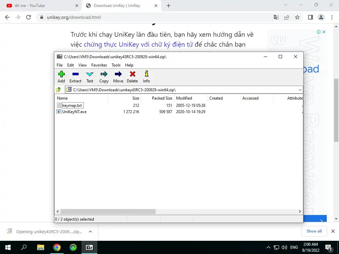
Task: Toggle Chrome's side panel icon
Action: (x=311, y=17)
